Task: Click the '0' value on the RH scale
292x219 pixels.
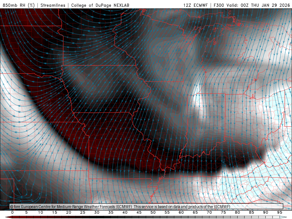Action: (x=12, y=212)
